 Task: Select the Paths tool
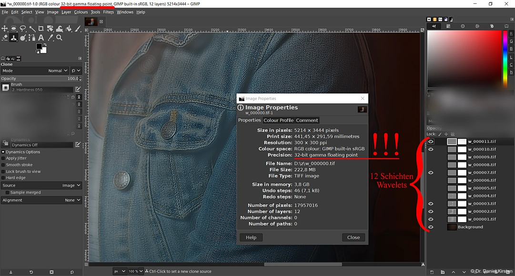click(x=32, y=38)
